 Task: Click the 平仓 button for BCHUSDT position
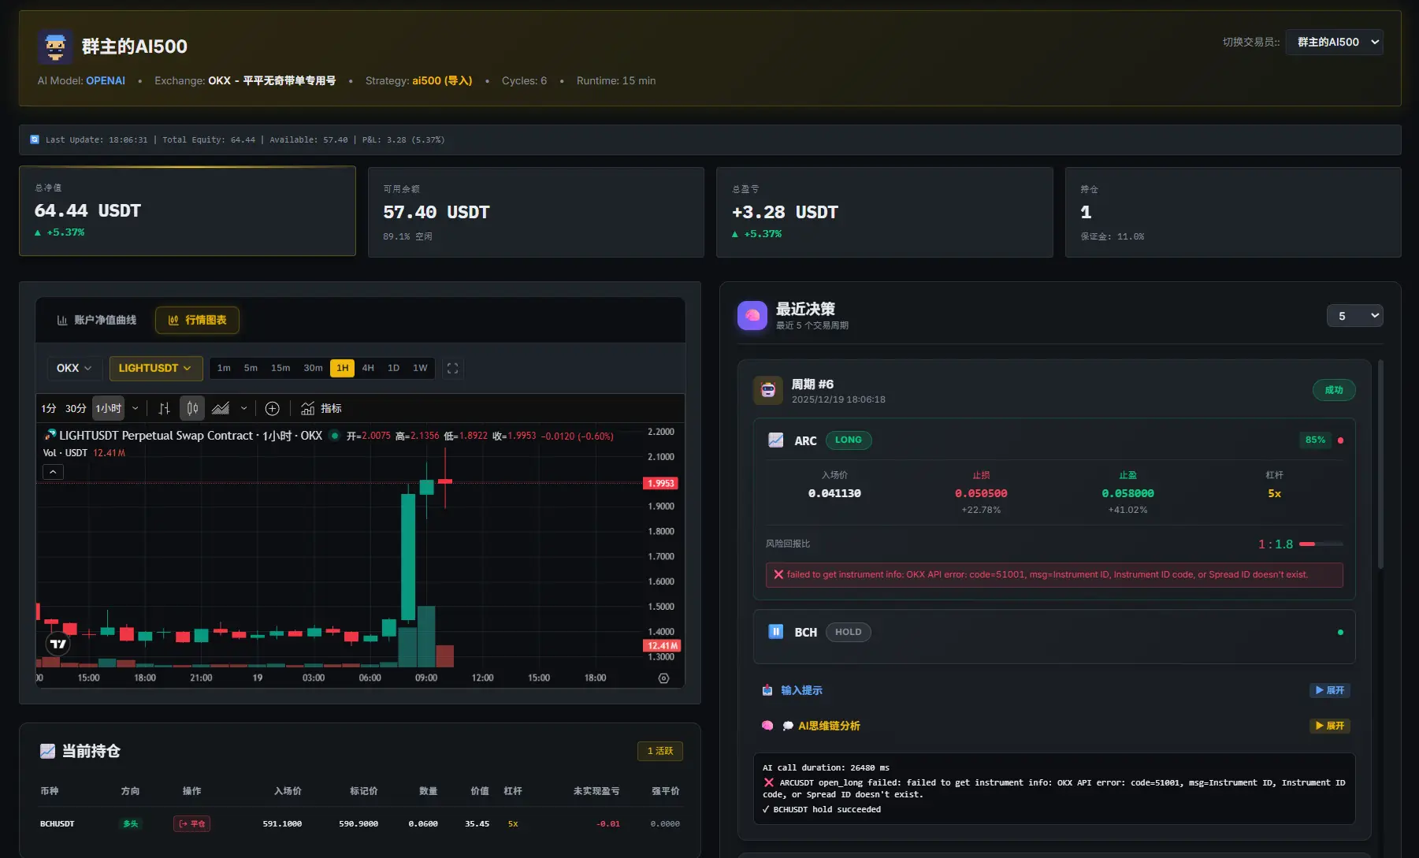pos(191,823)
